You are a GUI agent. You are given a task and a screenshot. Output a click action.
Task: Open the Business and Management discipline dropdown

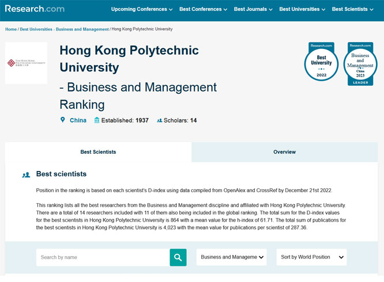coord(232,257)
